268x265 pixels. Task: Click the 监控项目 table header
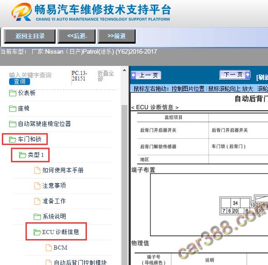(173, 117)
